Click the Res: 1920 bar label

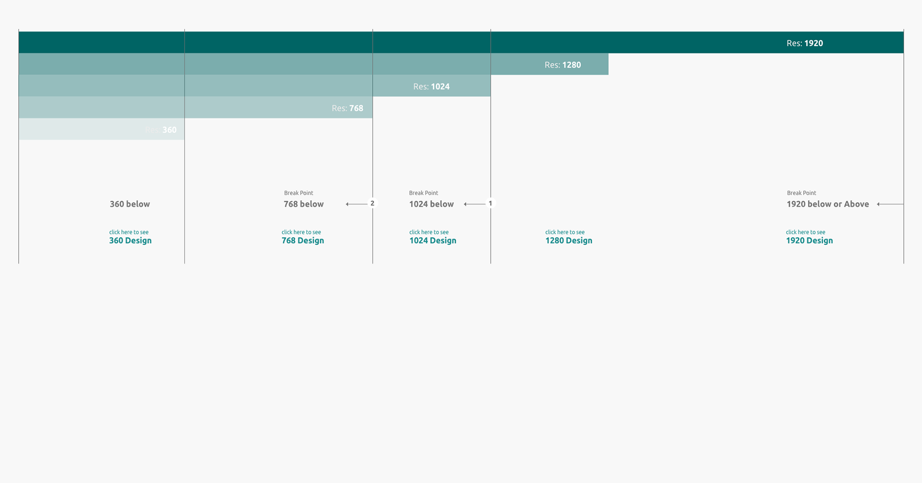[x=804, y=43]
